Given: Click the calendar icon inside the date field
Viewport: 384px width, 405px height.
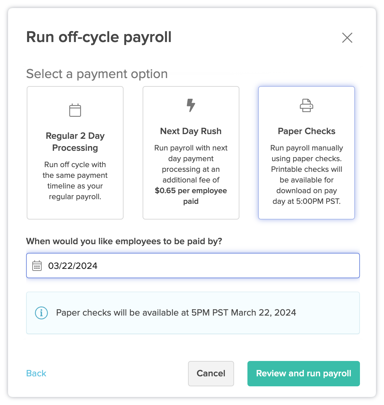Looking at the screenshot, I should (37, 266).
